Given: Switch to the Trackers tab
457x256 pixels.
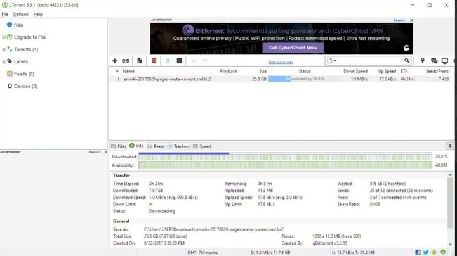Looking at the screenshot, I should (178, 146).
